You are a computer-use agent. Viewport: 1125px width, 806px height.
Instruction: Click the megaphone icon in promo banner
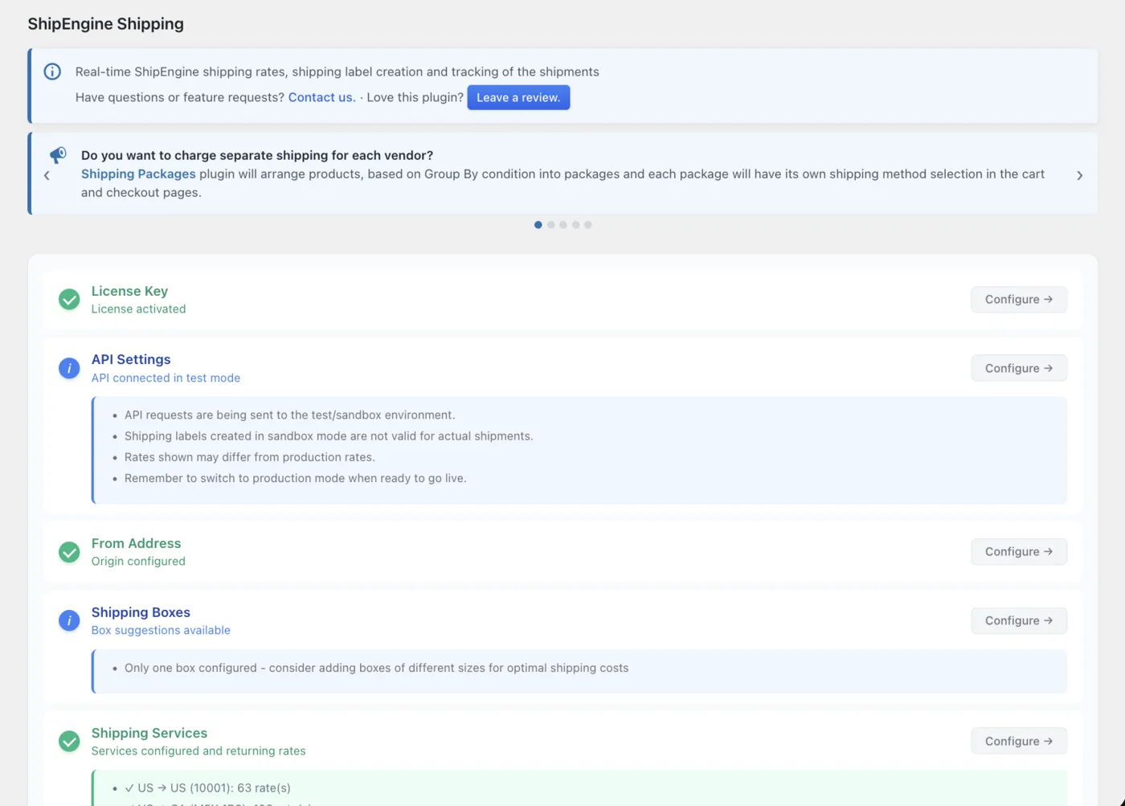coord(58,155)
